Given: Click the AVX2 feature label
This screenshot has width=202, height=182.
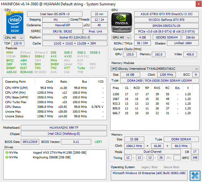Looking at the screenshot, I should 68,56.
